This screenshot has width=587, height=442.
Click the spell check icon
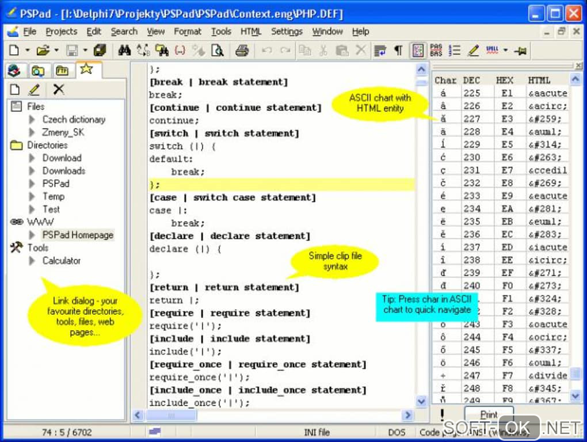pyautogui.click(x=491, y=51)
